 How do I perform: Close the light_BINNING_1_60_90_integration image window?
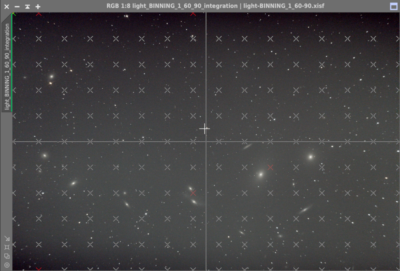[7, 7]
